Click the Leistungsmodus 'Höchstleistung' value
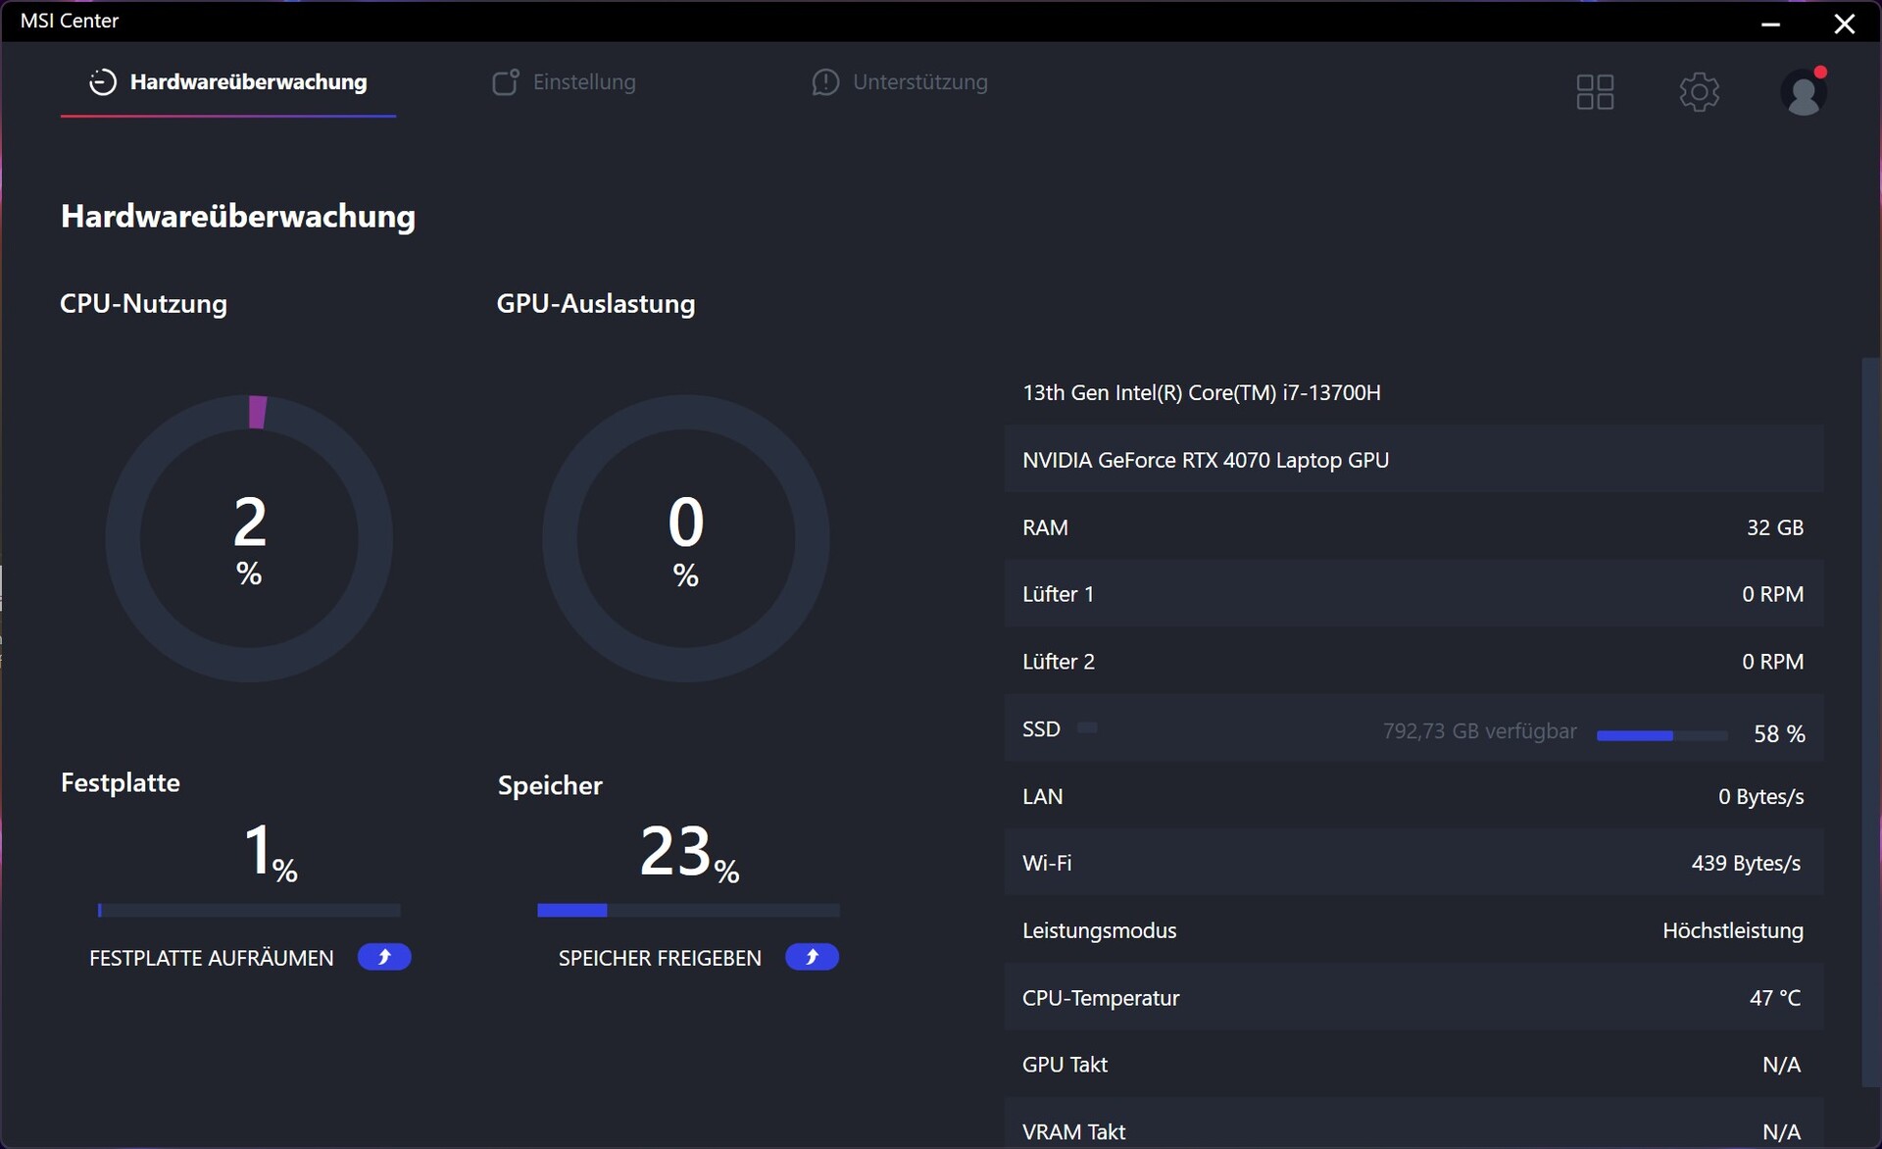Viewport: 1882px width, 1149px height. tap(1733, 930)
